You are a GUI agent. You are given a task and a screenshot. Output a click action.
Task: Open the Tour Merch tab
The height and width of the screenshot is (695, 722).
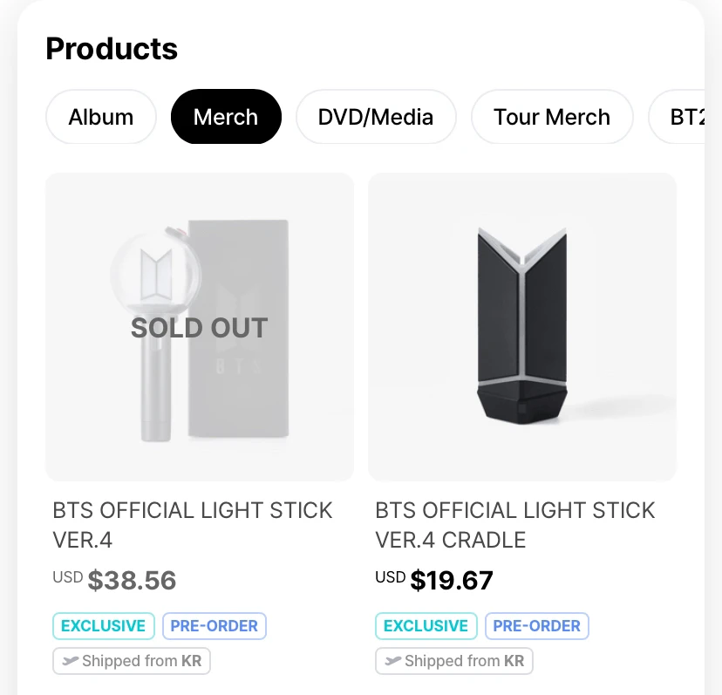(x=552, y=117)
